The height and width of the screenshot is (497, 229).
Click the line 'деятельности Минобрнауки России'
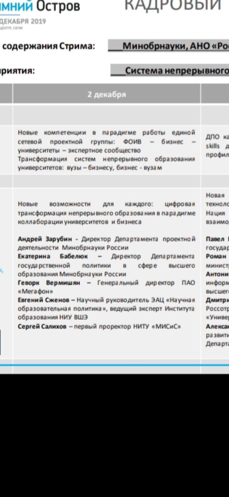coord(73,248)
